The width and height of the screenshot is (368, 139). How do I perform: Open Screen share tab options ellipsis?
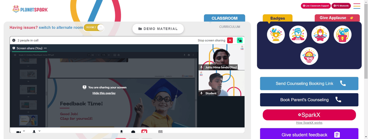pos(45,48)
